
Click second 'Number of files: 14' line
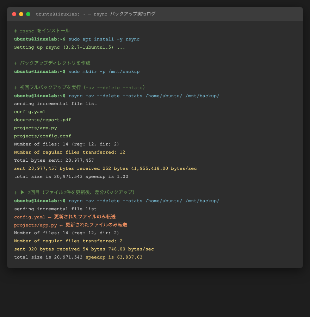[67, 233]
